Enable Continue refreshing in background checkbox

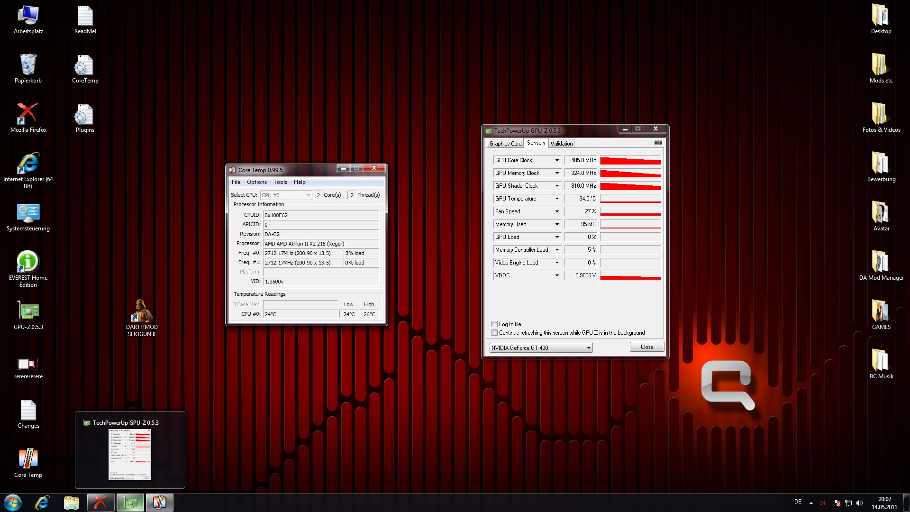[x=495, y=333]
